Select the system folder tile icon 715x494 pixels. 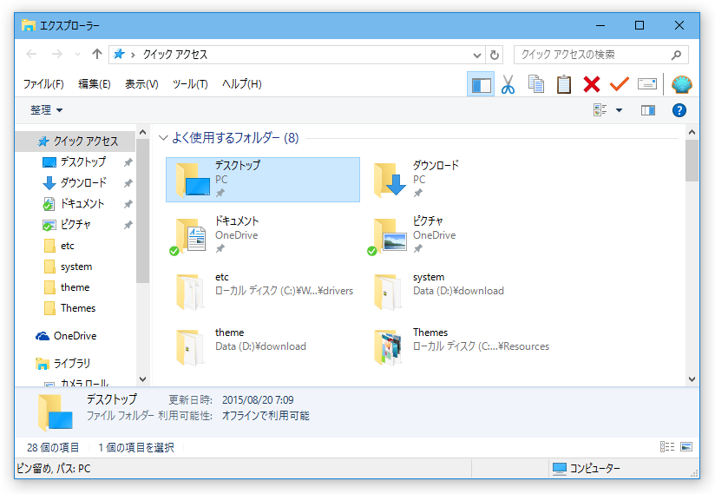pos(388,292)
